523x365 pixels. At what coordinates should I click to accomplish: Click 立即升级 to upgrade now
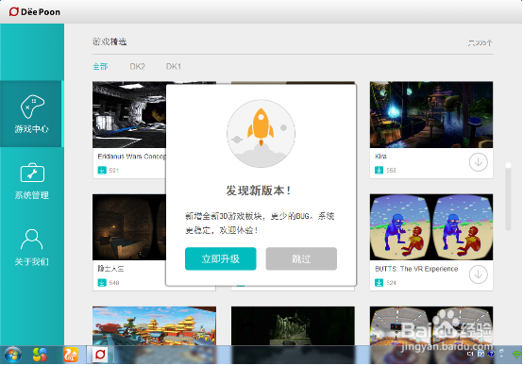221,258
